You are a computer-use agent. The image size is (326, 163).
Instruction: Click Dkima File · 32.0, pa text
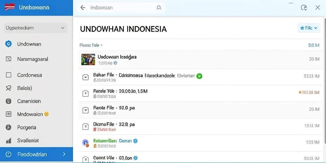coord(114,124)
